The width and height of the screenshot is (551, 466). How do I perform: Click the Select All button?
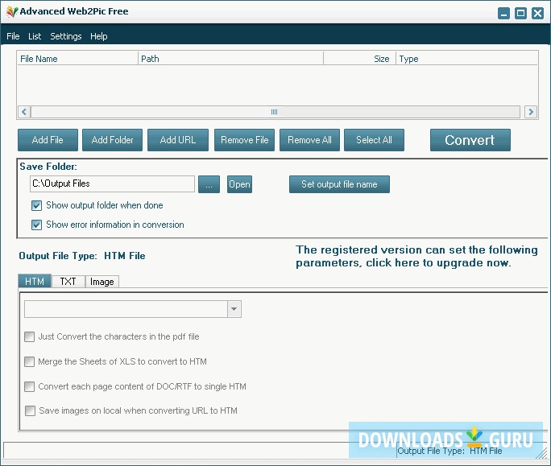(x=374, y=140)
